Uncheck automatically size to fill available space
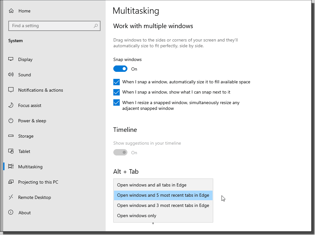Image resolution: width=315 pixels, height=235 pixels. 117,82
